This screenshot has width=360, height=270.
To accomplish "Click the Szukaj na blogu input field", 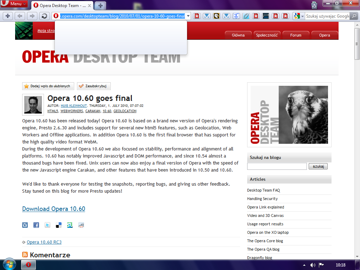I will (x=277, y=166).
